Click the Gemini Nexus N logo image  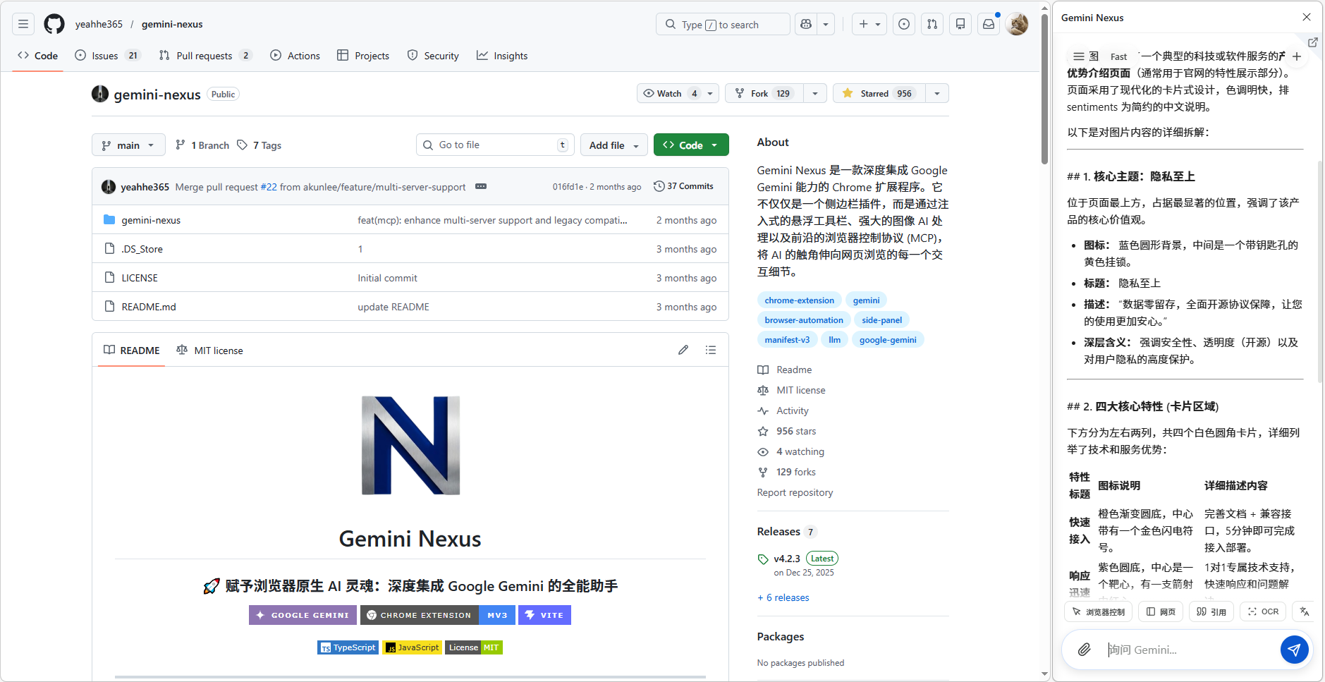pos(410,446)
